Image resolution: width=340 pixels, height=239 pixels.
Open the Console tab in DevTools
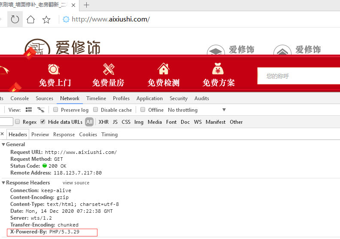(x=19, y=98)
